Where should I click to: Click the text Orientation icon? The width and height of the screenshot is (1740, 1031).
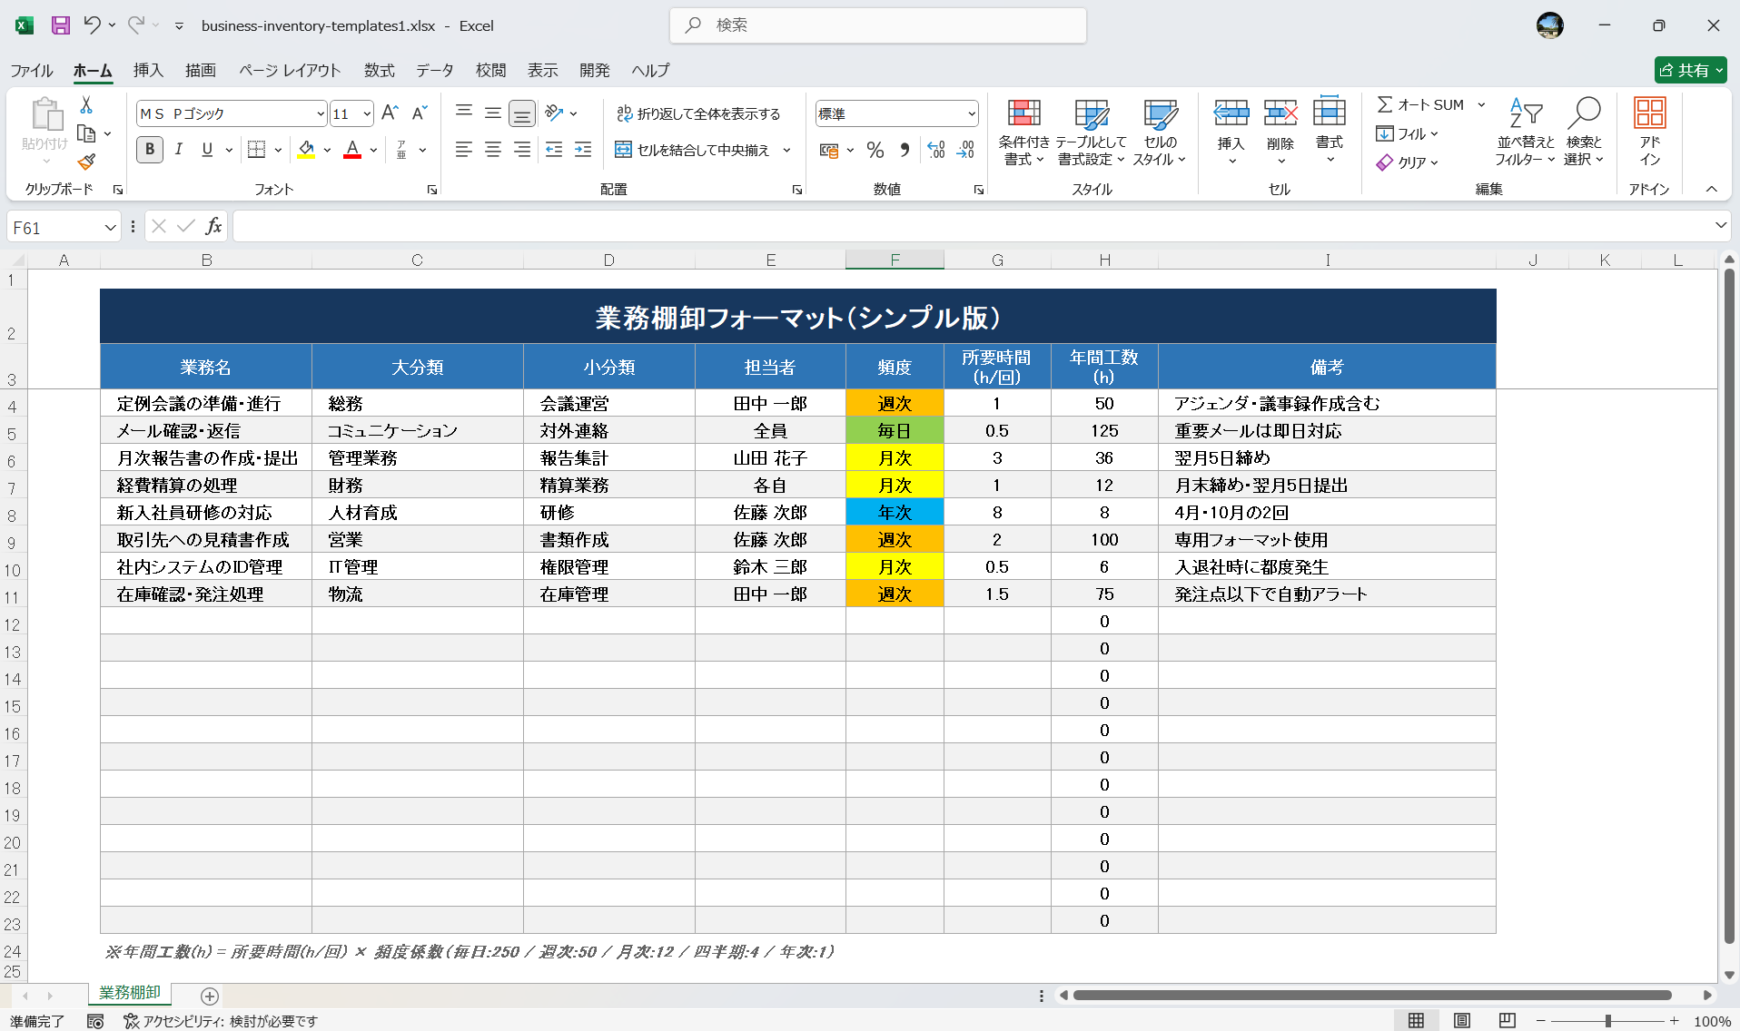[554, 113]
